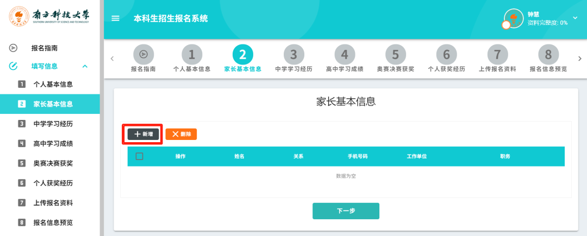
Task: Toggle the select-all checkbox in table header
Action: point(139,156)
